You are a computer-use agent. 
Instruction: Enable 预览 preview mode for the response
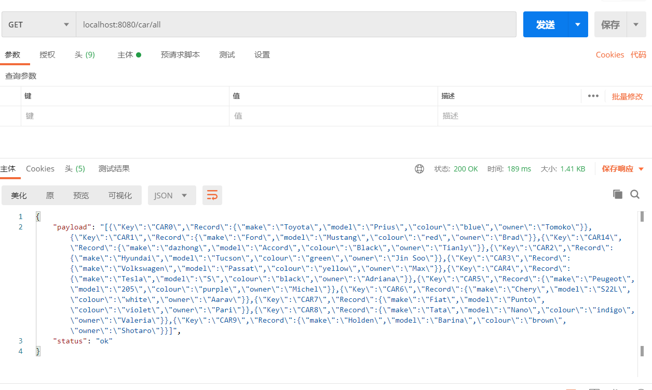click(x=80, y=195)
